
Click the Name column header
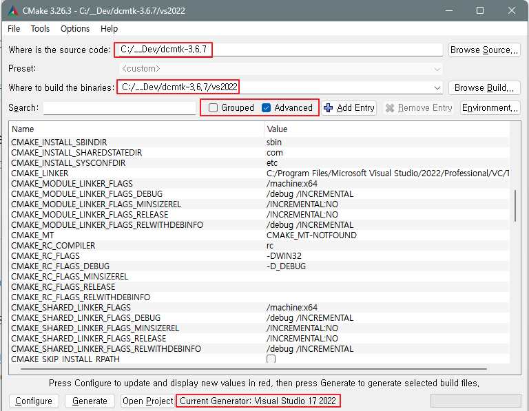click(136, 129)
